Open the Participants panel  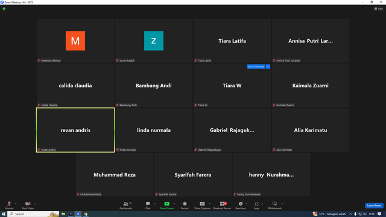(x=126, y=205)
